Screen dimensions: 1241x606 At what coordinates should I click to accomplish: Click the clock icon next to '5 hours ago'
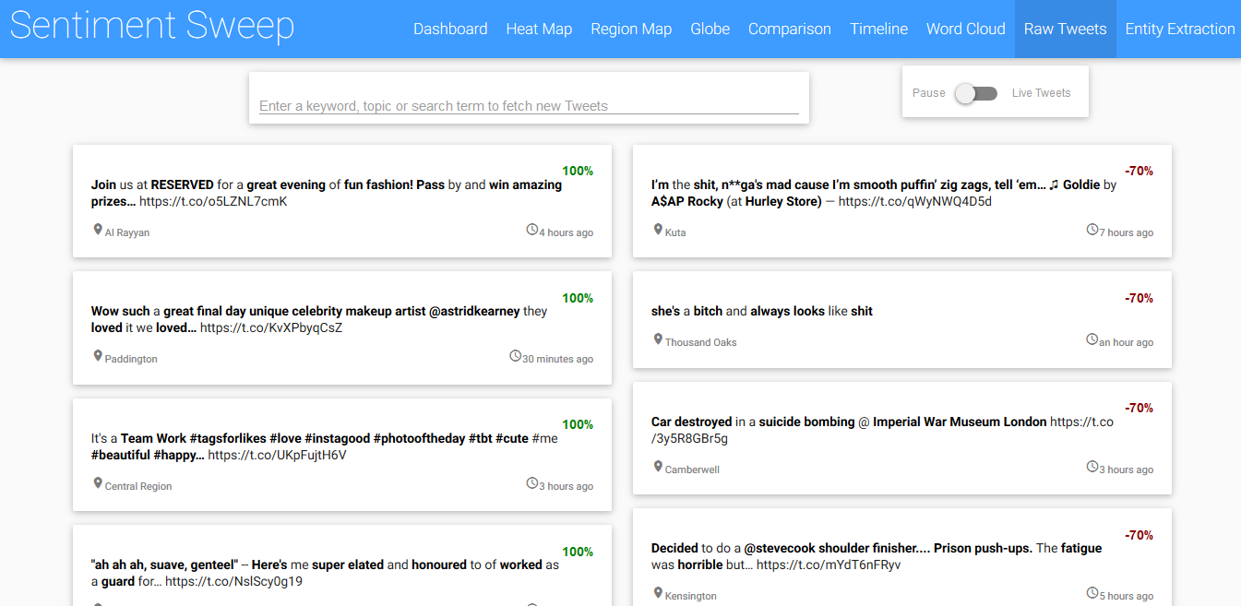[x=1092, y=593]
